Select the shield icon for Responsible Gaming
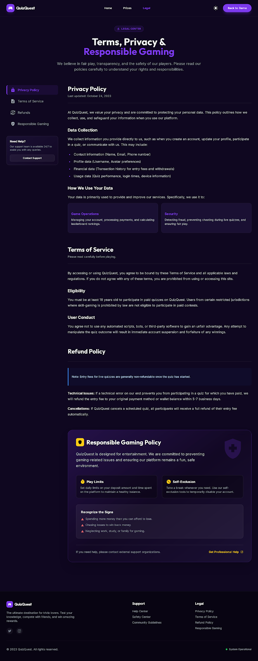258x661 pixels. click(12, 124)
